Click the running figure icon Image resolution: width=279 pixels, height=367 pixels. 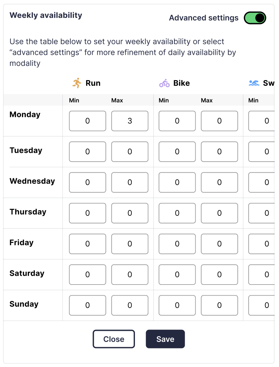tap(77, 83)
